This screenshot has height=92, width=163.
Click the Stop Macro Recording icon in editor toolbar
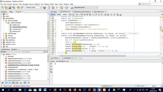[114, 15]
